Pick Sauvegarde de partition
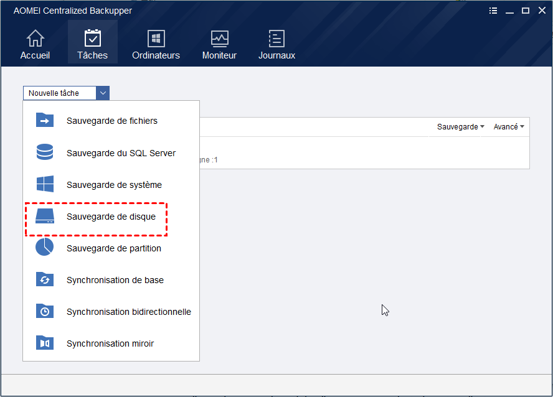Image resolution: width=553 pixels, height=397 pixels. [x=111, y=248]
